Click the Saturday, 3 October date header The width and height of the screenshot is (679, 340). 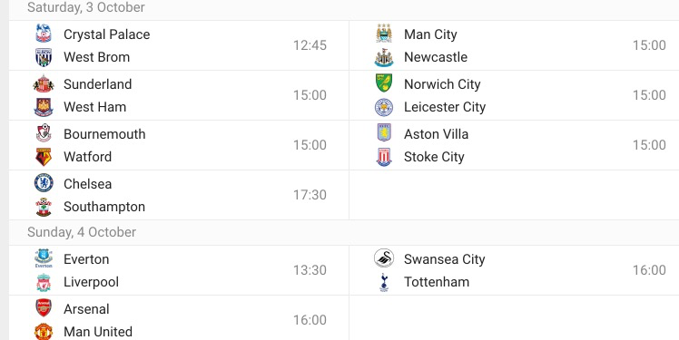point(86,7)
